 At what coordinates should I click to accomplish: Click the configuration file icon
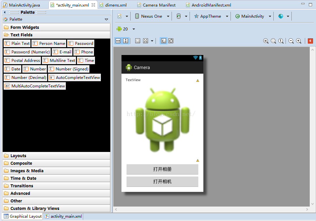(x=120, y=16)
